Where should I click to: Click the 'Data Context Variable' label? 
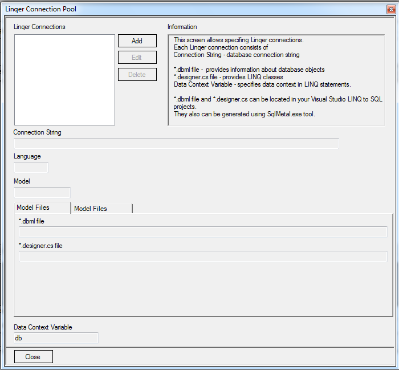(x=43, y=327)
